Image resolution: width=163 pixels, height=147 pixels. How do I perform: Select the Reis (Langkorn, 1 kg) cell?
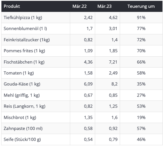click(x=25, y=106)
